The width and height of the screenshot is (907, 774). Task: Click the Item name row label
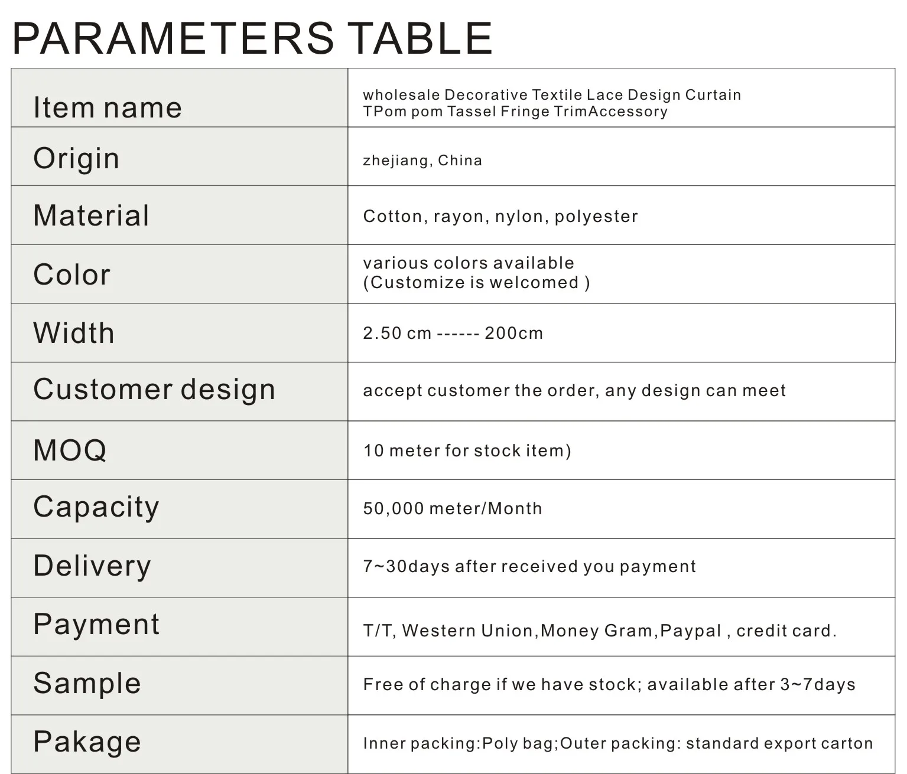[107, 107]
